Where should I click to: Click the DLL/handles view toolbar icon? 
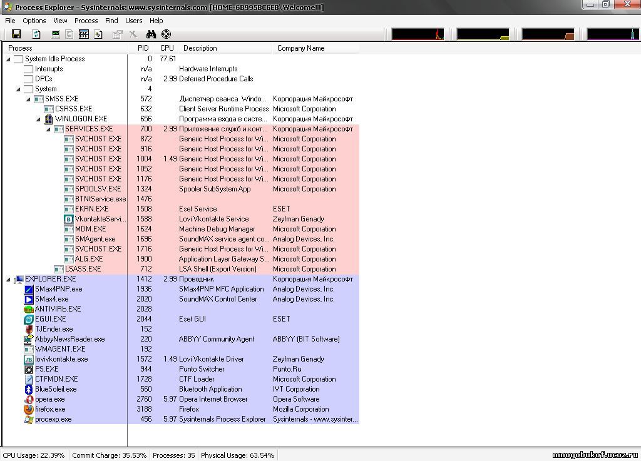[x=98, y=34]
